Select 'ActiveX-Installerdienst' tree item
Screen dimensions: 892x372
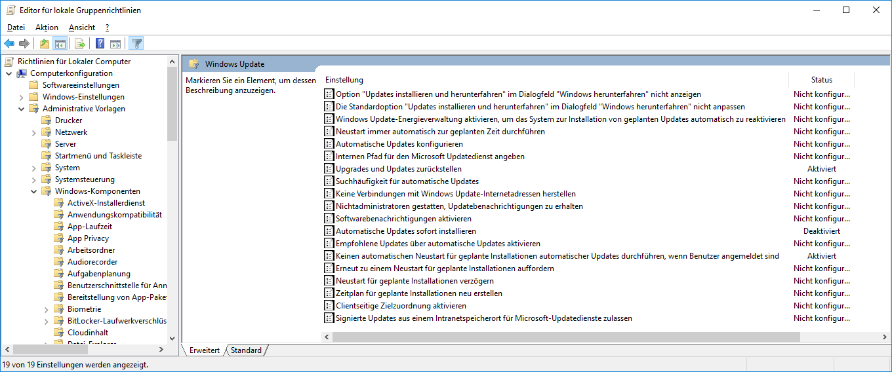pos(106,203)
